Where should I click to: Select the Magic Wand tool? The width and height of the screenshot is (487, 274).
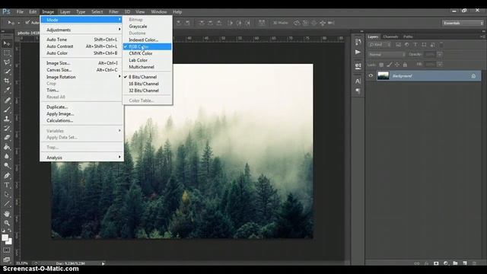(x=7, y=72)
